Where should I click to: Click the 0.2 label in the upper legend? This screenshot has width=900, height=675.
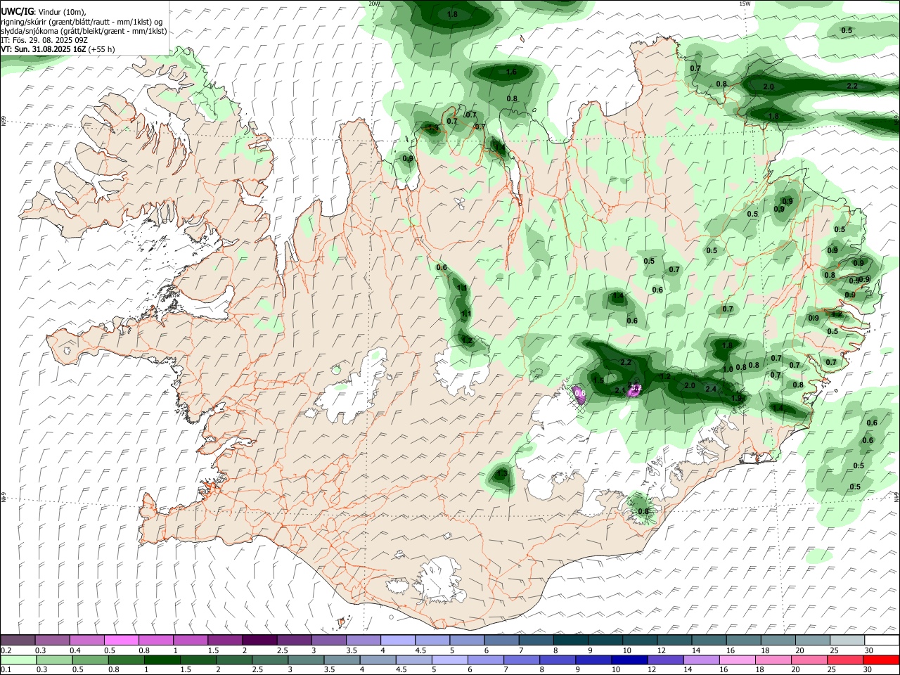pos(6,650)
